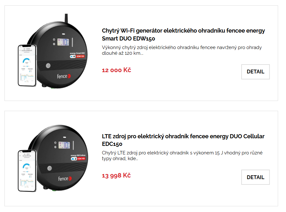Click the phone app image beside EDC150

click(27, 170)
